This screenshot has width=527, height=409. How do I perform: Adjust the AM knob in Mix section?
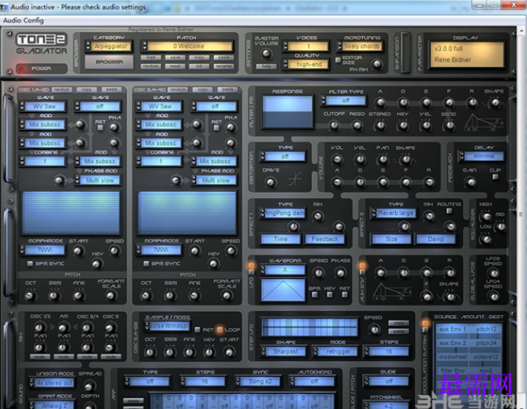[x=63, y=327]
